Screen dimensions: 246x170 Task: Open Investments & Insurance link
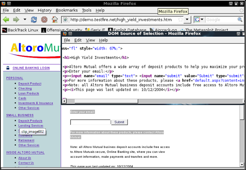click(x=36, y=103)
